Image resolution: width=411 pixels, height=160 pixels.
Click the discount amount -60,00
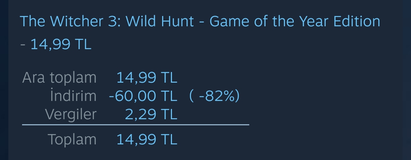click(133, 96)
